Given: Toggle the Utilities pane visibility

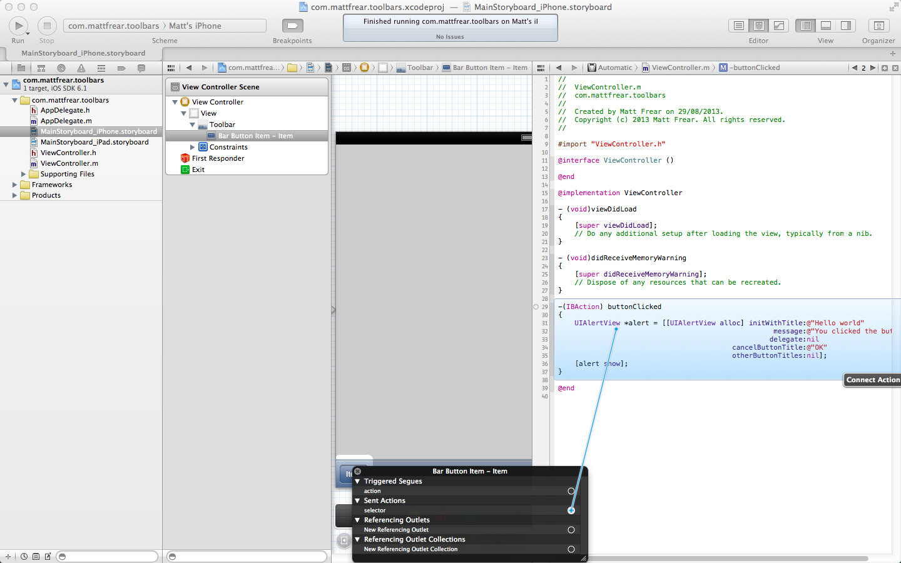Looking at the screenshot, I should (x=846, y=26).
